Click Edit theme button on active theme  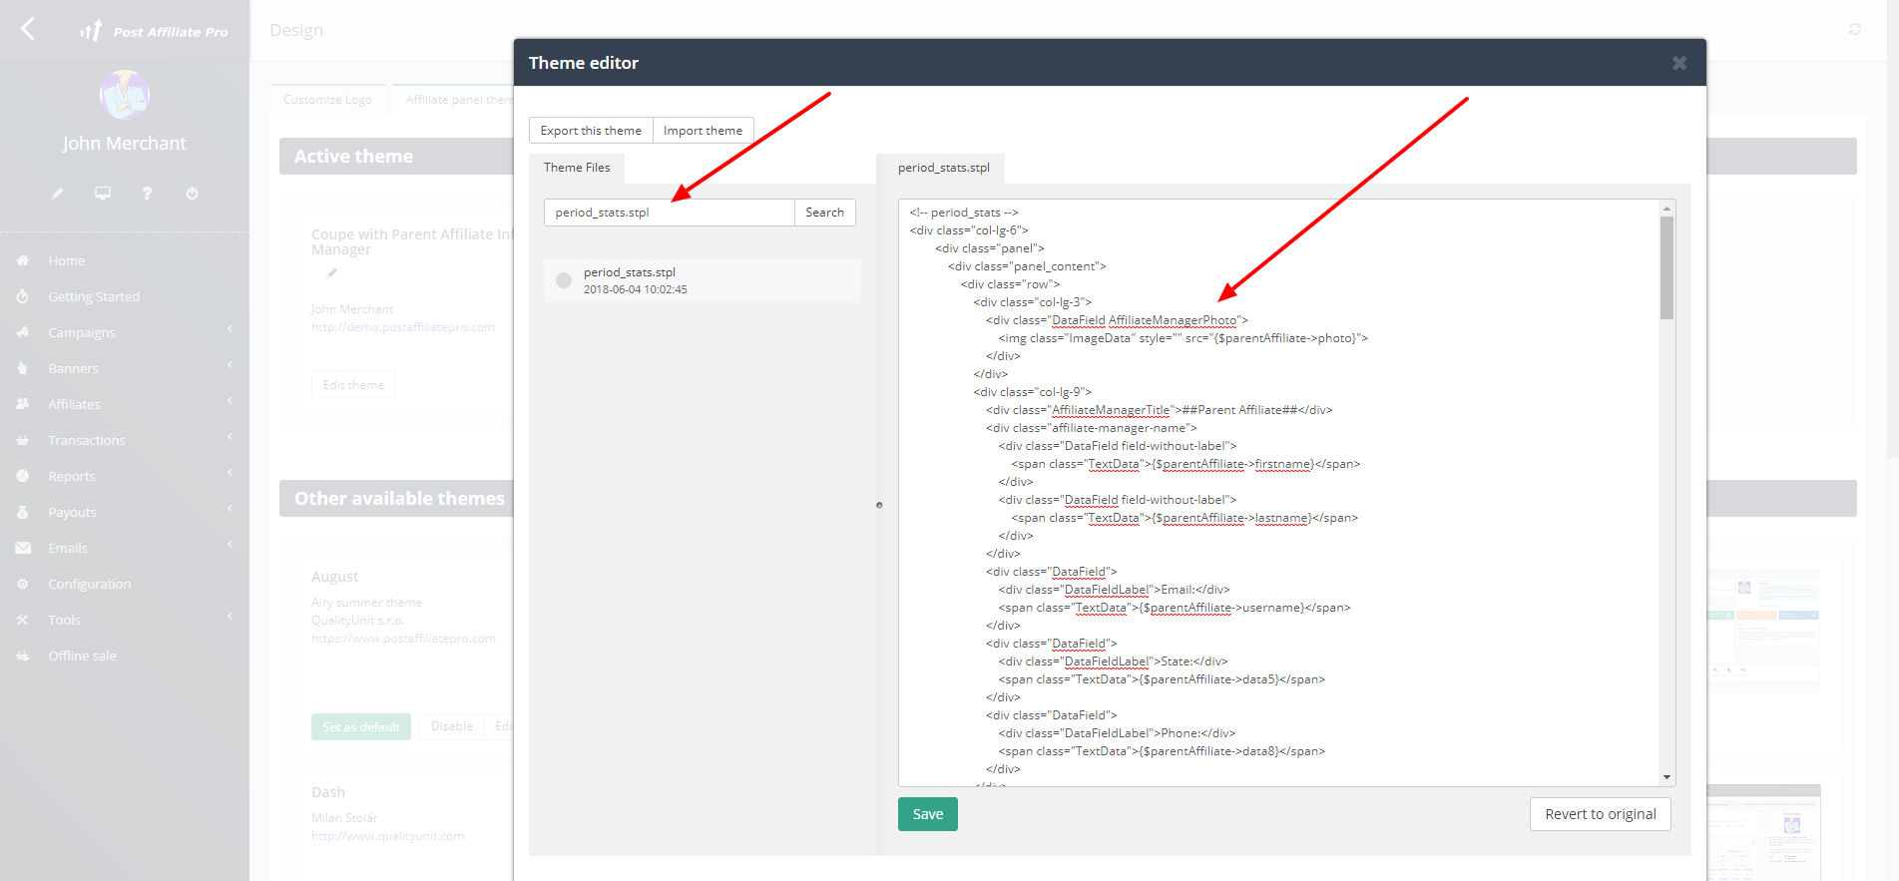point(353,385)
